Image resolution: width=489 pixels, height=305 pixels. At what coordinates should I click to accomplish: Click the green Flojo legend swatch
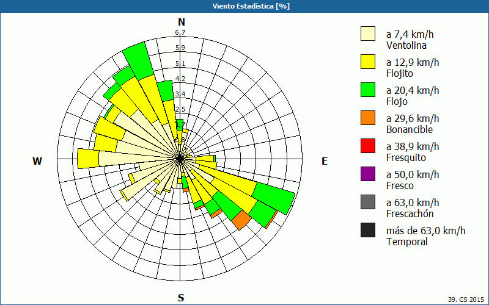(x=368, y=90)
